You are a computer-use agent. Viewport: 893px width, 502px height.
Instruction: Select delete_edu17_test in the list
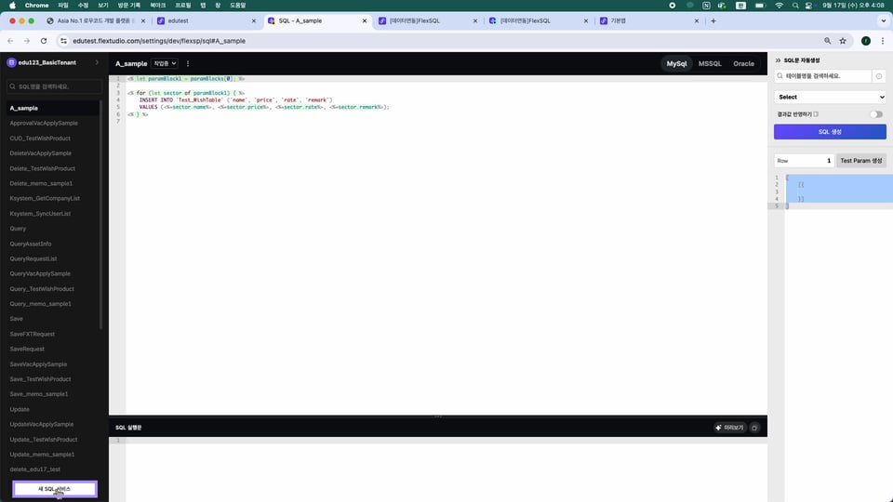(34, 469)
